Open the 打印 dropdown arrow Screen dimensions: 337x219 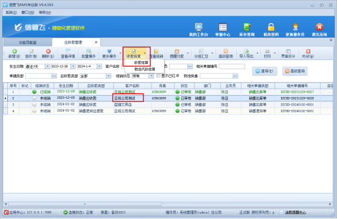coord(275,53)
